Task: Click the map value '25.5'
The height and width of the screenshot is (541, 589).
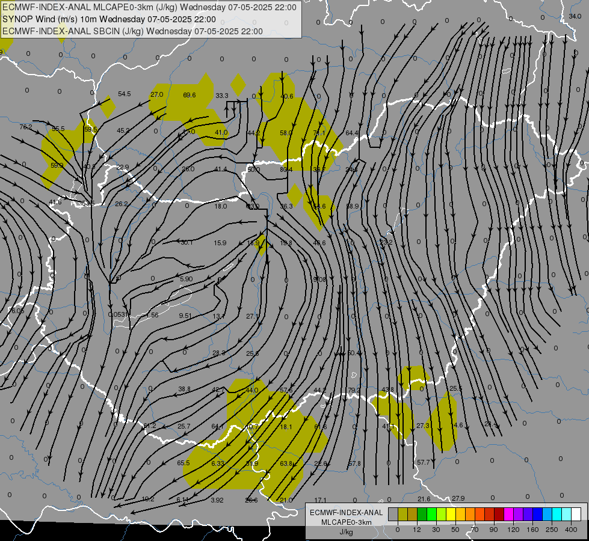Action: point(455,388)
